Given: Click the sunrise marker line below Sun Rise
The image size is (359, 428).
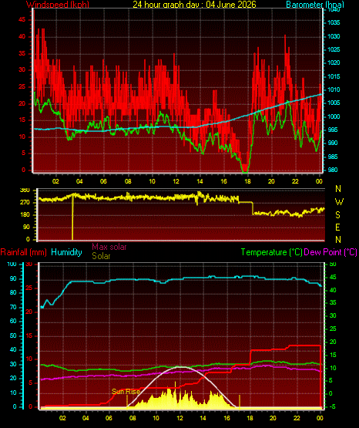Looking at the screenshot, I should (127, 401).
